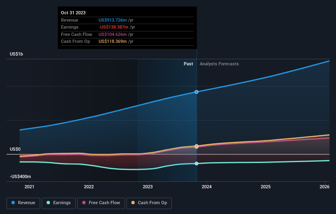This screenshot has width=336, height=214.
Task: Click the US$104.626m free cash flow value
Action: coord(113,34)
